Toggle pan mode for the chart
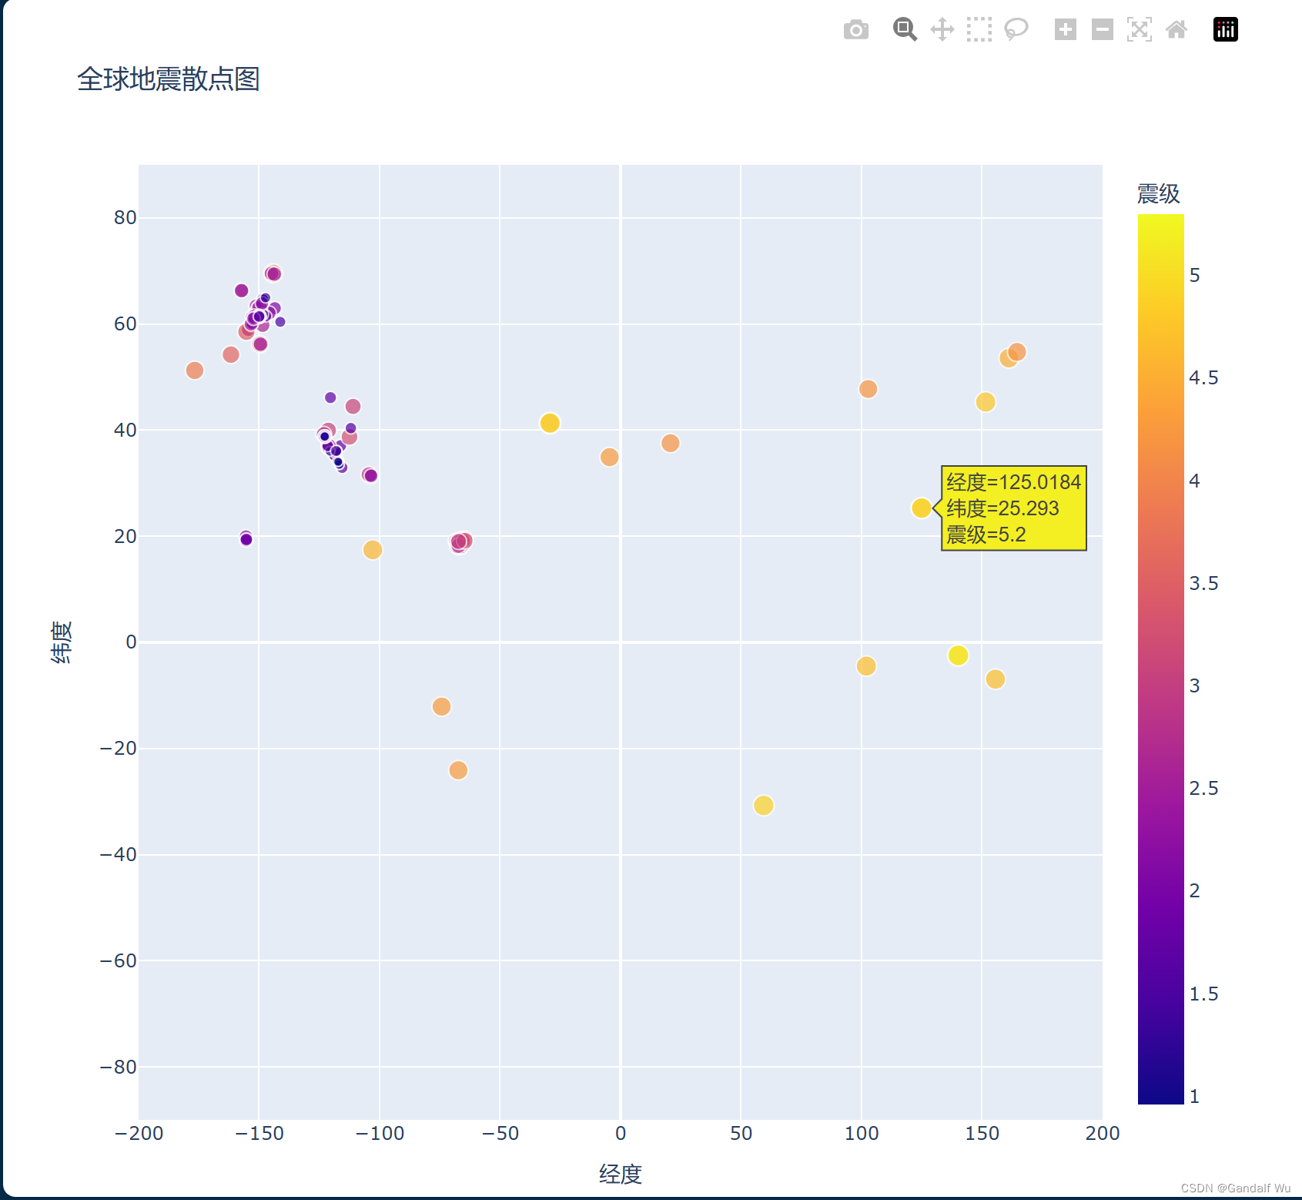 (942, 29)
